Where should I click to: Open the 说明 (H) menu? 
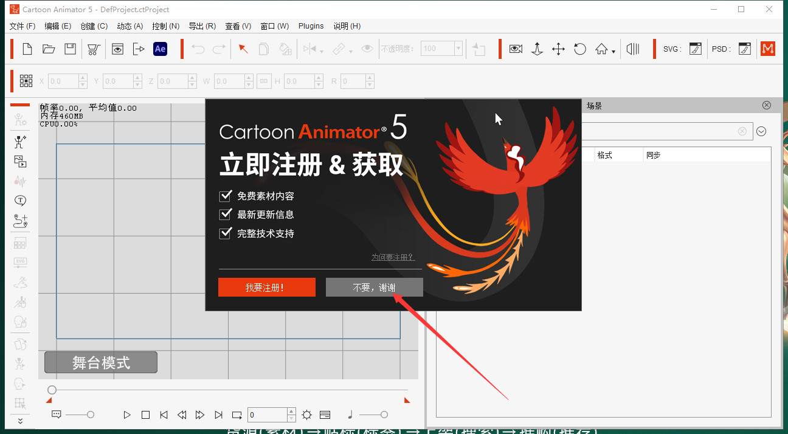(x=347, y=26)
